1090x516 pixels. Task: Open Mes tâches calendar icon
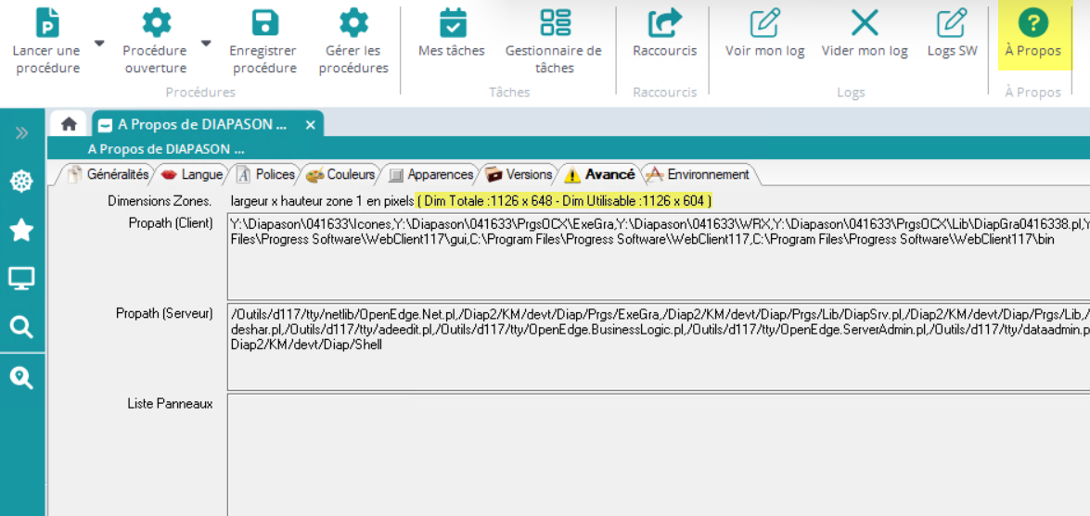pos(452,23)
